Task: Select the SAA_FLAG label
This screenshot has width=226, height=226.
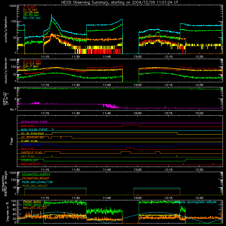Action: [x=28, y=149]
